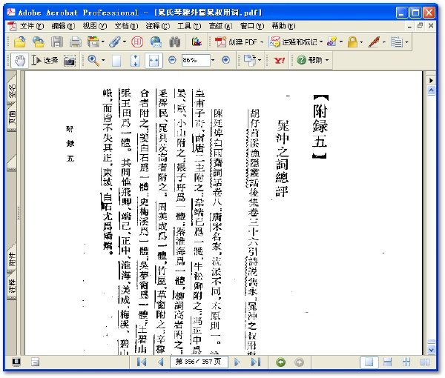445x378 pixels.
Task: Open the 窗口 menu
Action: click(x=252, y=26)
